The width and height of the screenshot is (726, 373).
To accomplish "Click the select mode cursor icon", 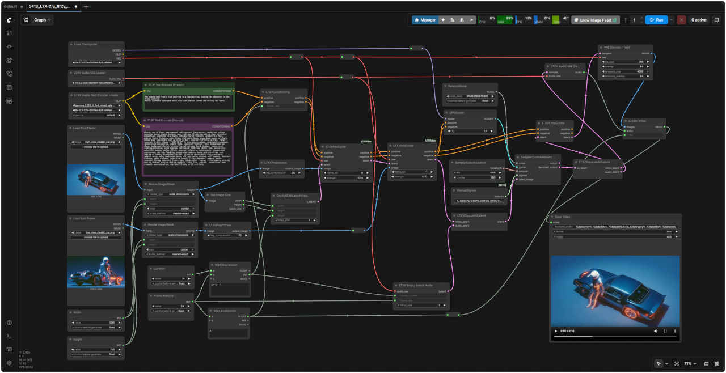I will 659,363.
